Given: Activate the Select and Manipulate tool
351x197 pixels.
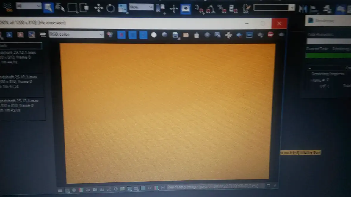Looking at the screenshot, I should [173, 9].
